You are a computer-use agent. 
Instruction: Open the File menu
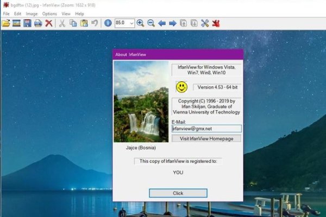(x=6, y=14)
